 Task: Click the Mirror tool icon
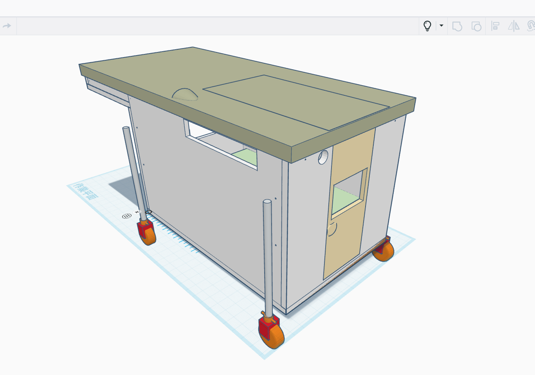tap(513, 26)
